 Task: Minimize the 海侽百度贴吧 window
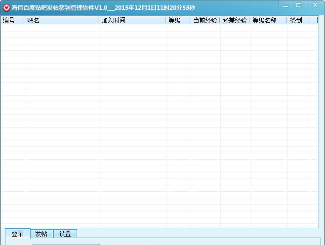coord(285,5)
